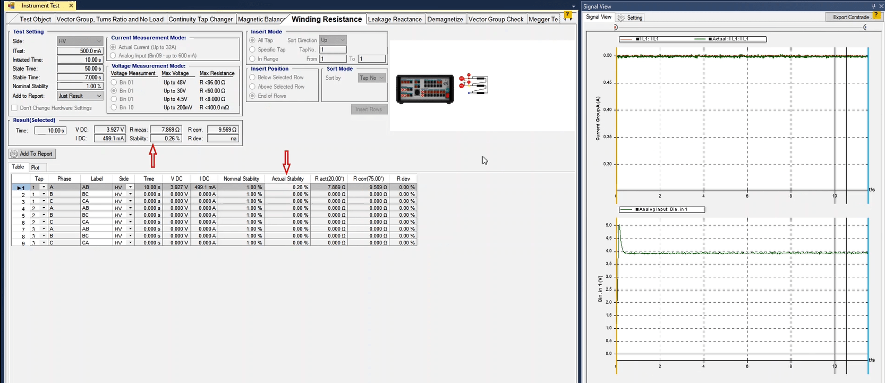
Task: Switch to the Leakage Reactance tab
Action: [x=395, y=19]
